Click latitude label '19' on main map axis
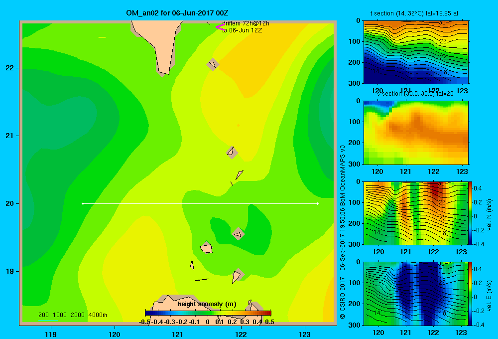 10,271
